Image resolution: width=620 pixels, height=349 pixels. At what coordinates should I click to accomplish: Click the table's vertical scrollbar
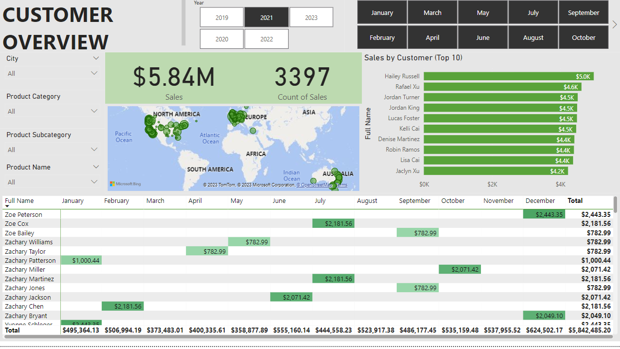[616, 204]
